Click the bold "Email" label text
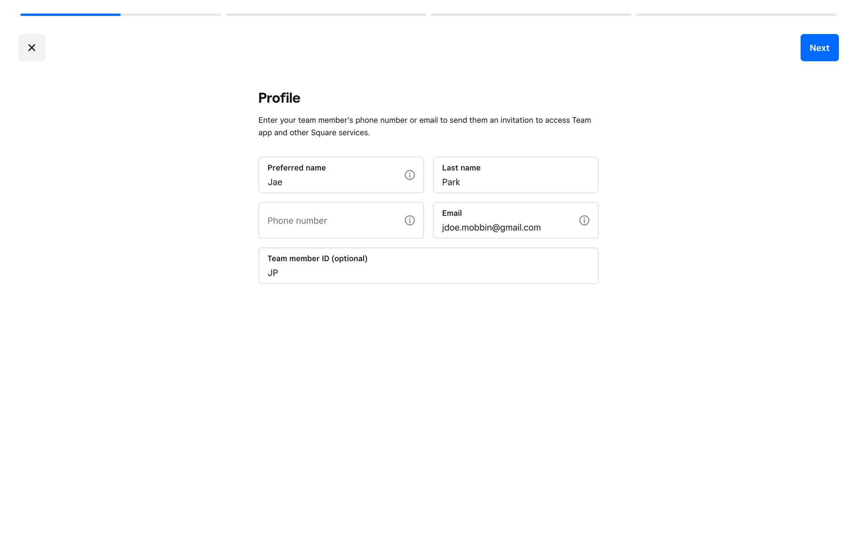 click(452, 213)
